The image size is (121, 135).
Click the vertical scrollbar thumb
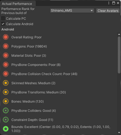pyautogui.click(x=119, y=55)
